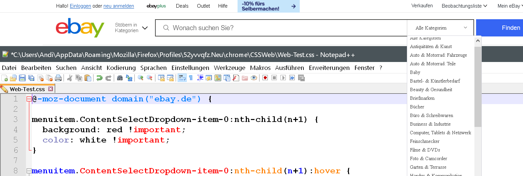The image size is (523, 176).
Task: Pick Foto & Camcorder from category list
Action: (x=428, y=158)
